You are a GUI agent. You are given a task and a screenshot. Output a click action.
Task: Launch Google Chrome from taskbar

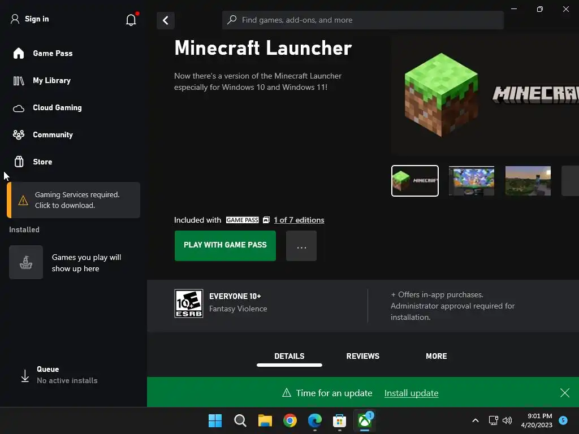290,420
